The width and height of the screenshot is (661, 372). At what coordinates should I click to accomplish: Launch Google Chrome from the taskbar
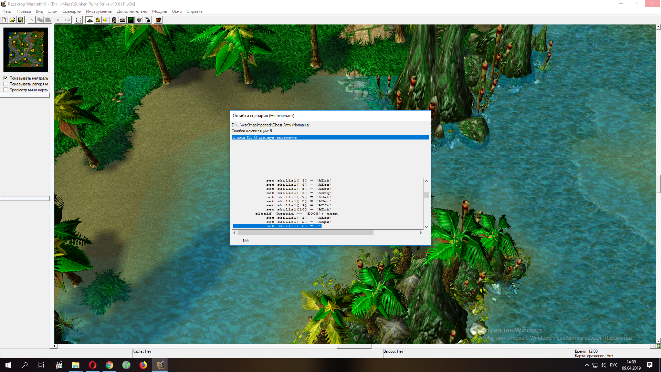click(x=109, y=365)
